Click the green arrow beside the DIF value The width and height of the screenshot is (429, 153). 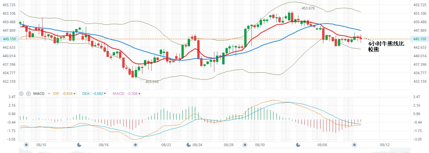[74, 93]
